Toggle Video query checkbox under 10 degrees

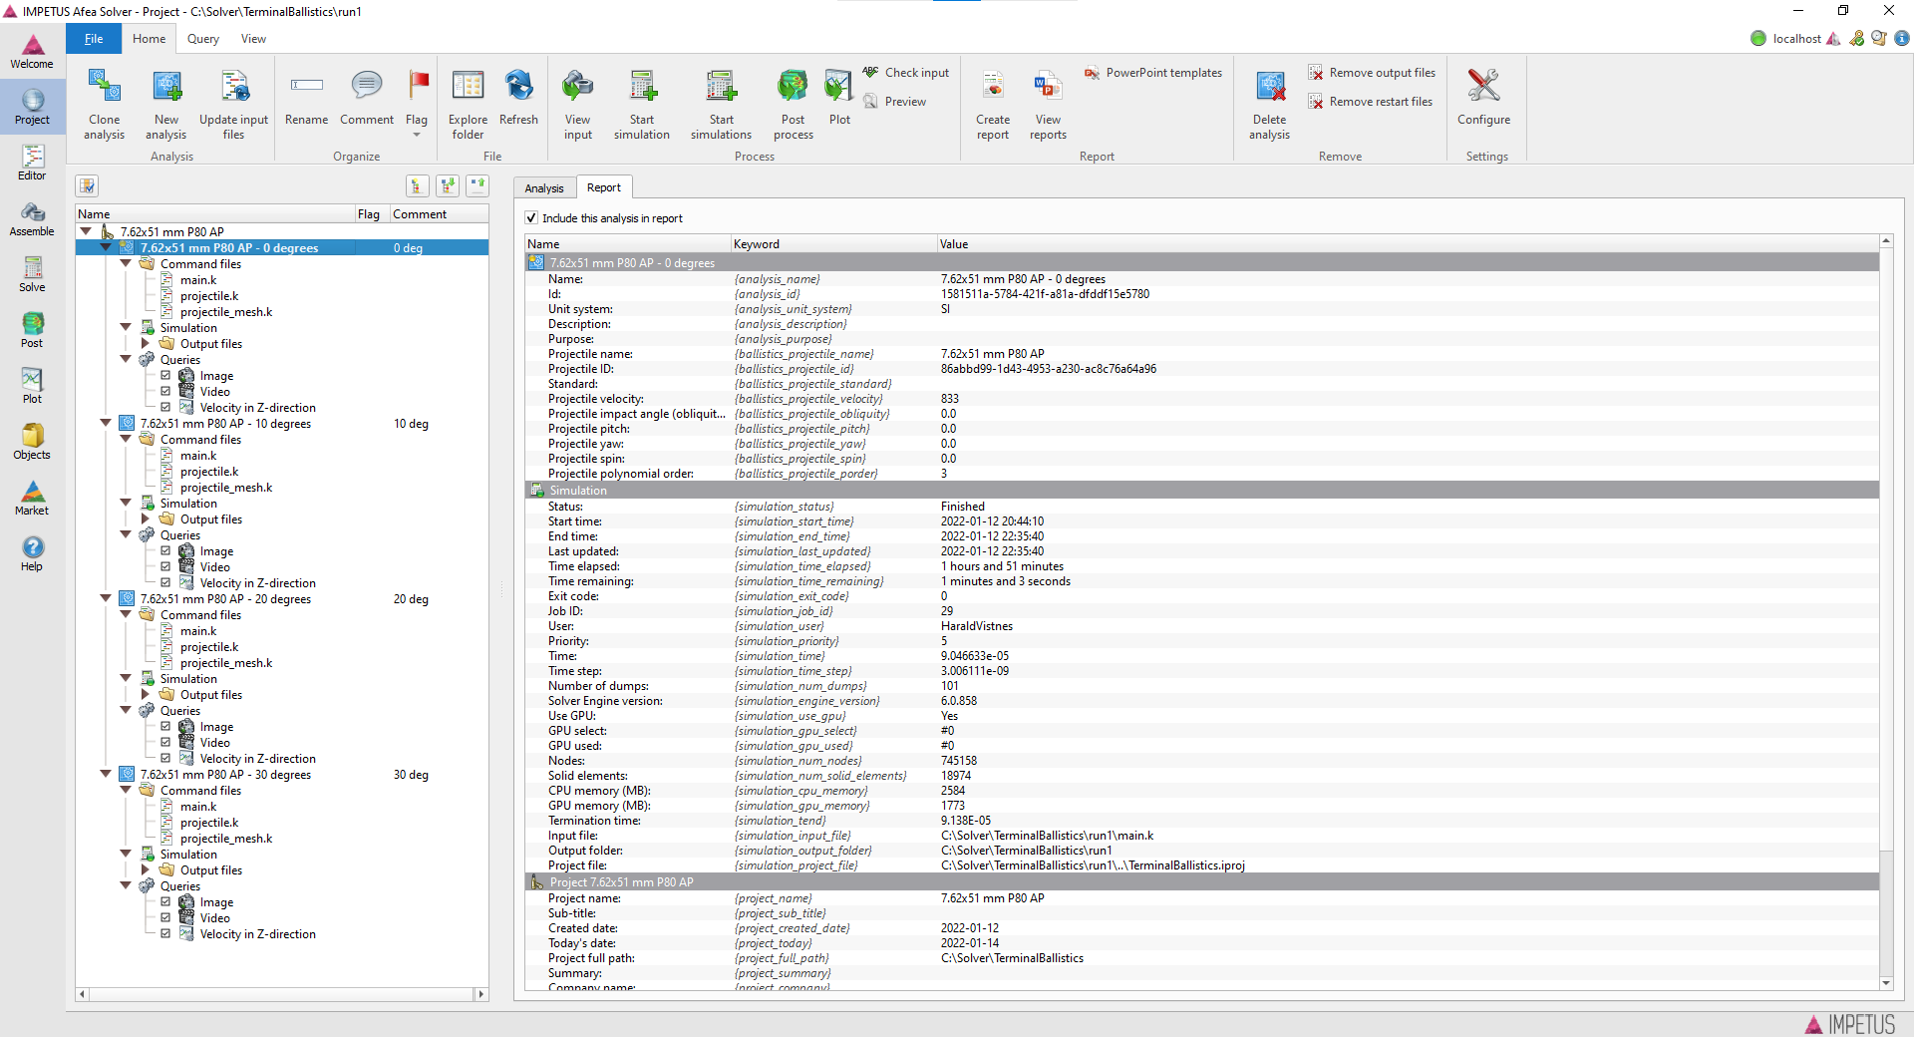(165, 567)
